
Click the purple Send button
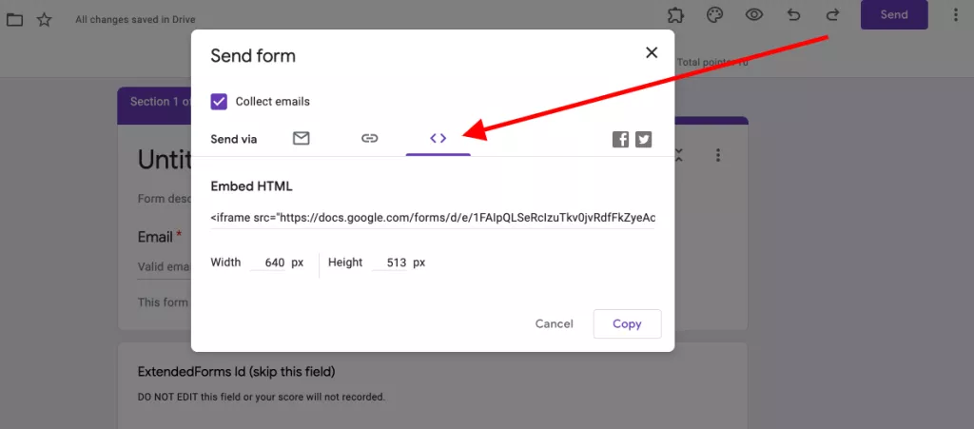894,15
